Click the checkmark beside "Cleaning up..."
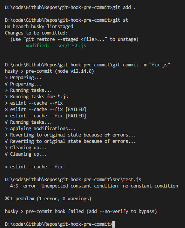The height and width of the screenshot is (228, 185). pos(6,154)
